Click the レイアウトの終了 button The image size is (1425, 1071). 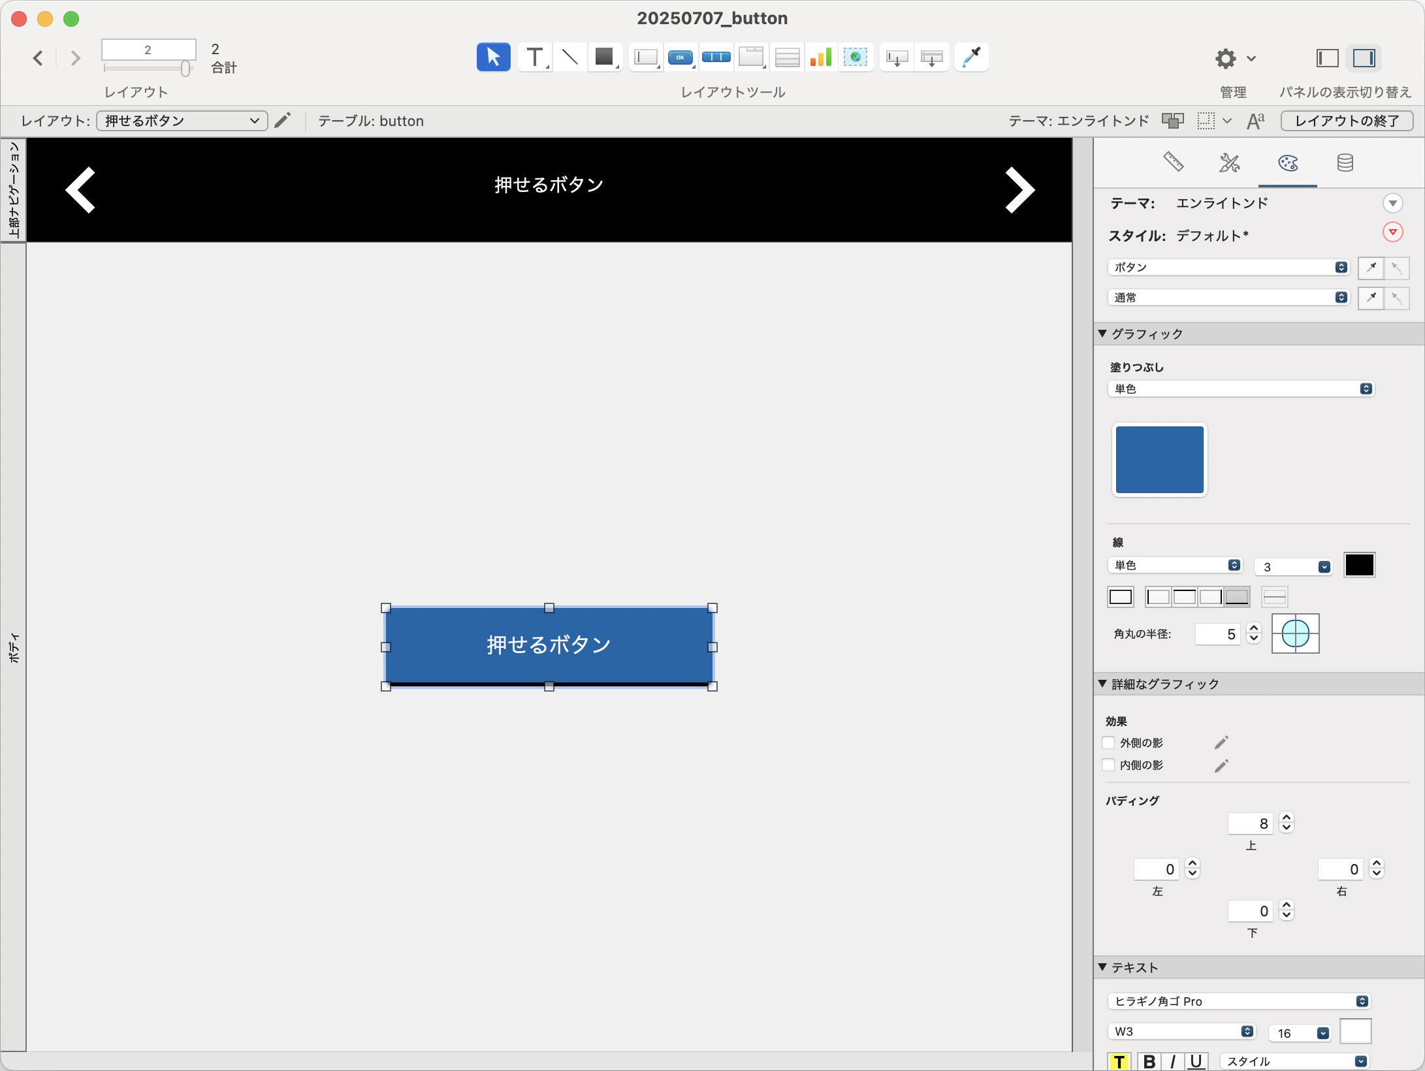click(1347, 121)
